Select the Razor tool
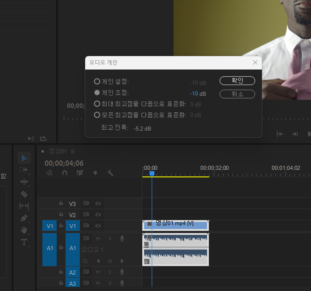Image resolution: width=311 pixels, height=291 pixels. pyautogui.click(x=24, y=194)
